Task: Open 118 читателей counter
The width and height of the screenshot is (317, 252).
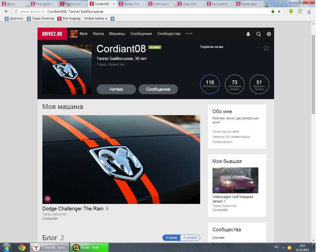Action: (210, 84)
